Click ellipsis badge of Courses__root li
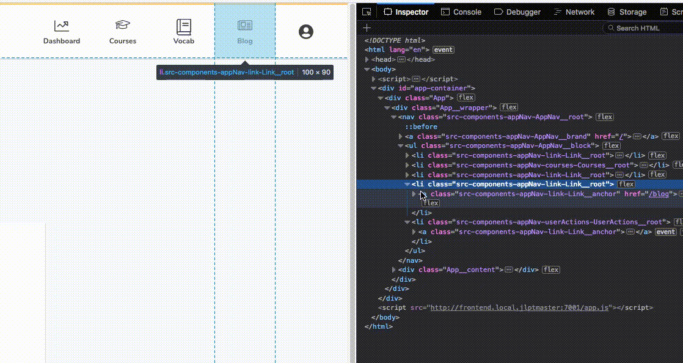Viewport: 683px width, 363px height. pos(643,165)
